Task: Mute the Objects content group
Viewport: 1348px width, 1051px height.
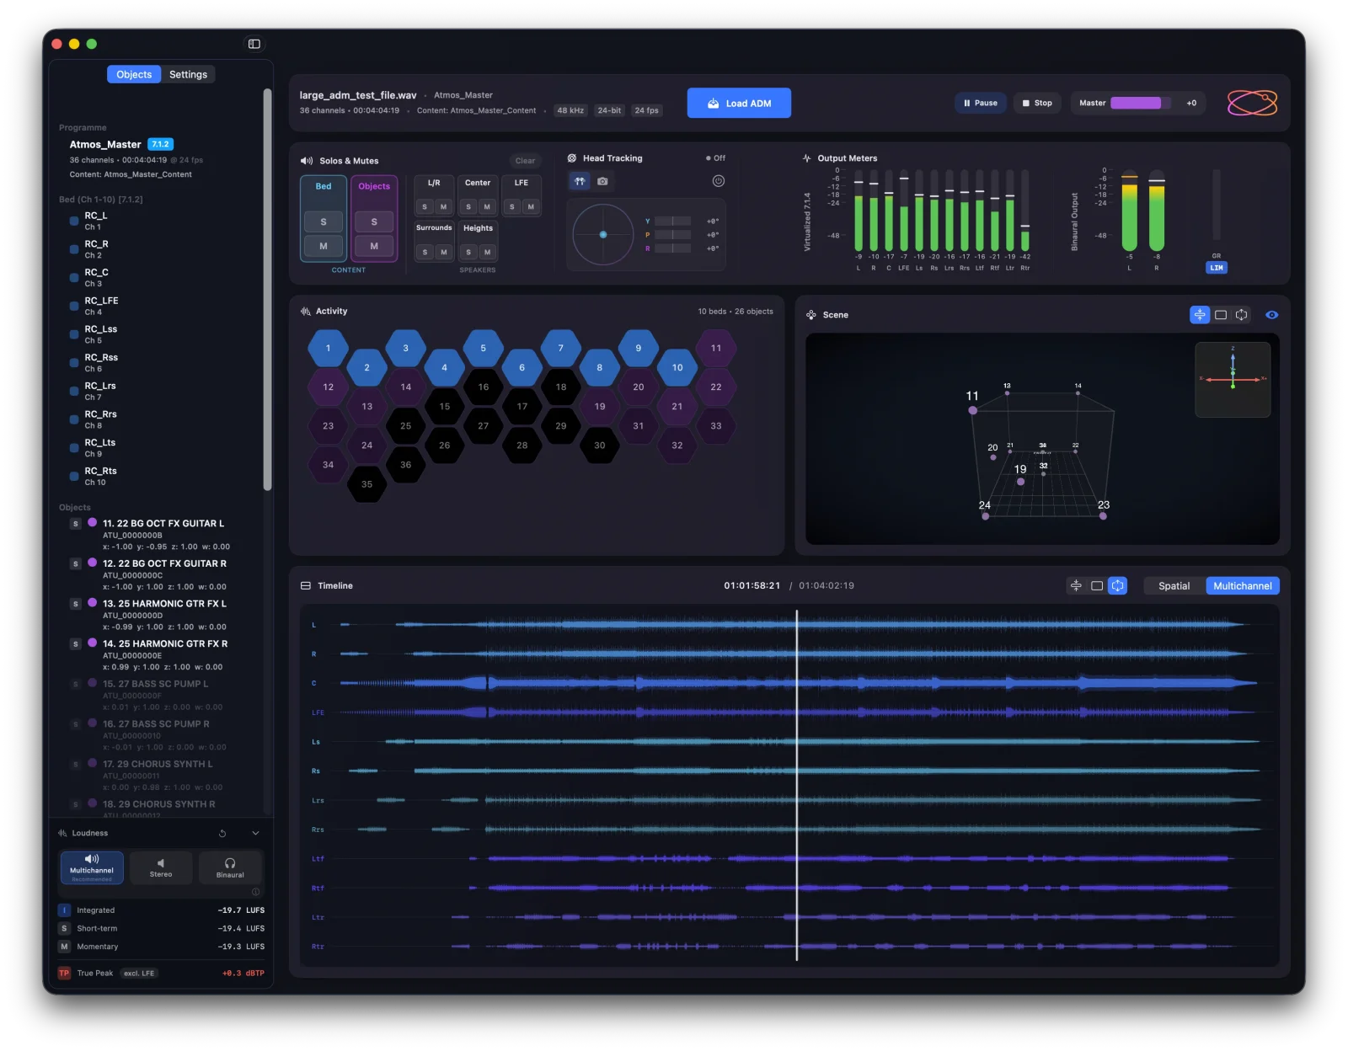Action: click(374, 246)
